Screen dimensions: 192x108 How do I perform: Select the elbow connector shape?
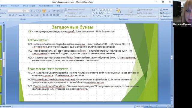pos(97,13)
